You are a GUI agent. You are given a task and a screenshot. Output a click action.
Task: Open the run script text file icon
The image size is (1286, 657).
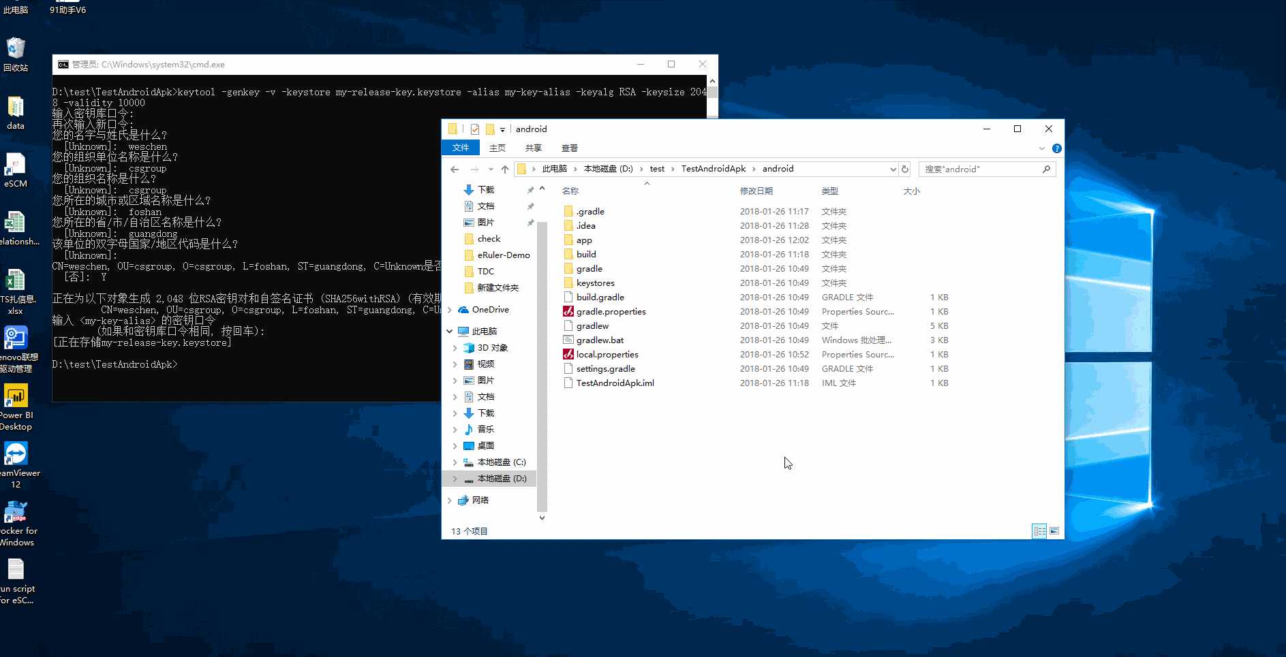[x=16, y=581]
